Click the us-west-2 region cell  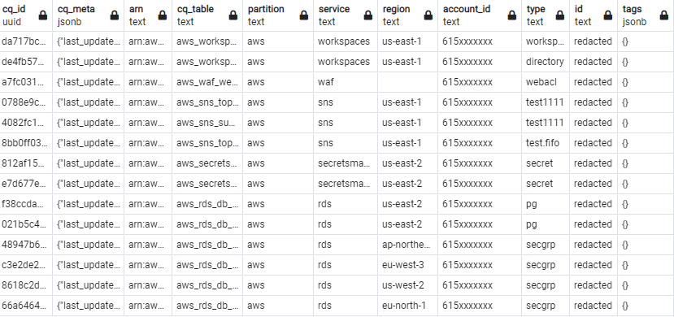coord(408,285)
